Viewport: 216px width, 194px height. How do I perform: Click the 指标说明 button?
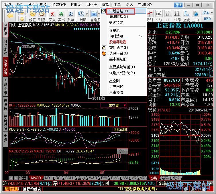[120, 130]
